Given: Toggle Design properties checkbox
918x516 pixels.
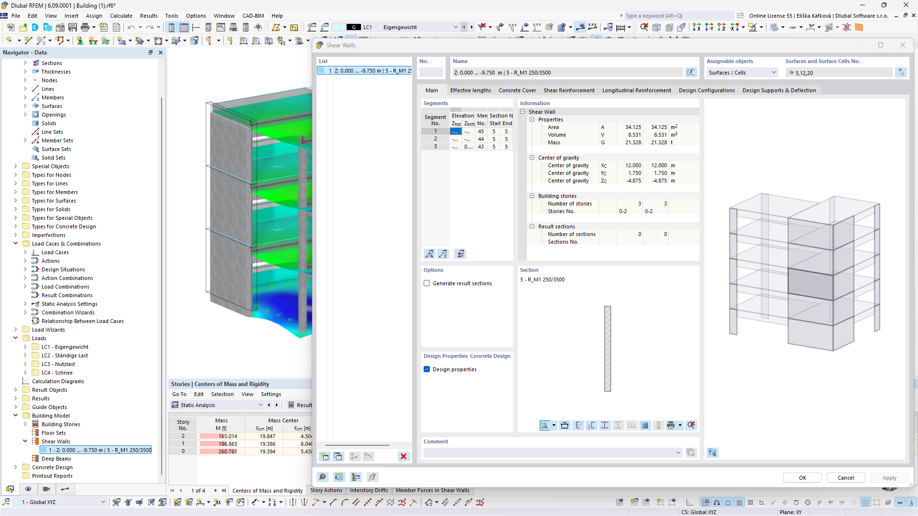Looking at the screenshot, I should coord(427,368).
